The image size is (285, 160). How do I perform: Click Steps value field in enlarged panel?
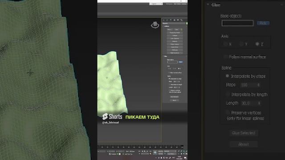point(248,85)
